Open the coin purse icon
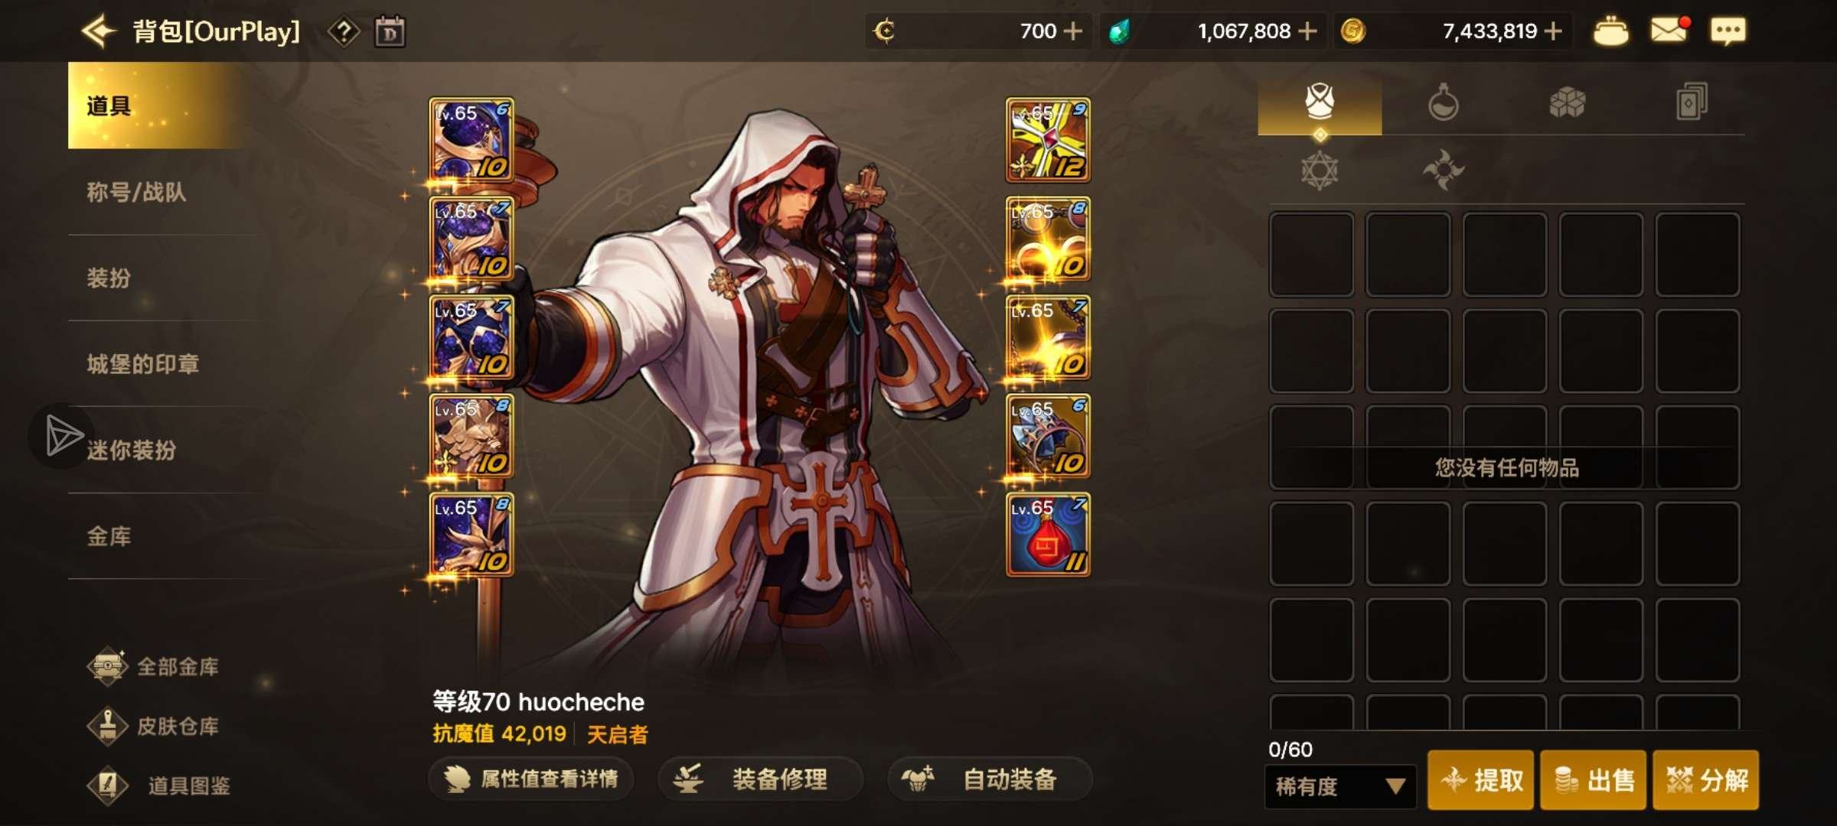The image size is (1837, 826). pyautogui.click(x=1610, y=31)
